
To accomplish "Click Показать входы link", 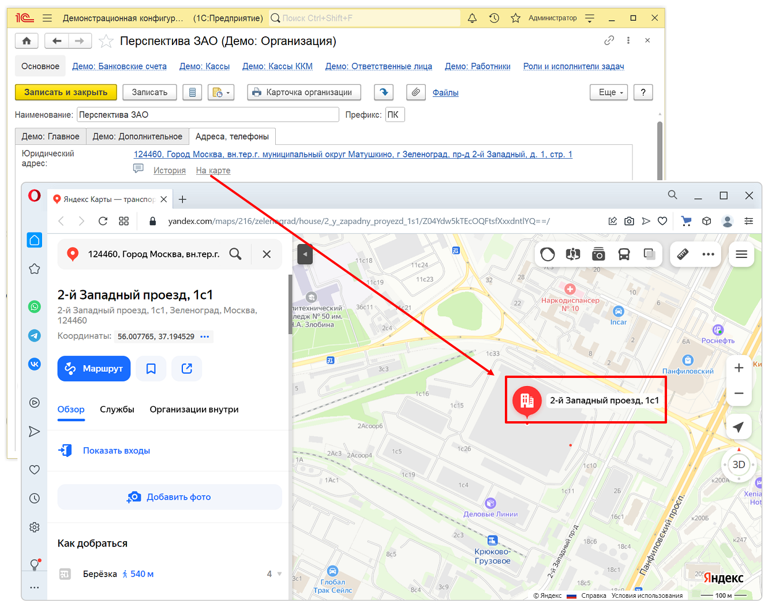I will pos(117,451).
